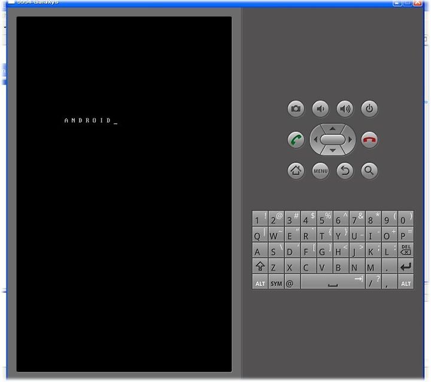The width and height of the screenshot is (431, 382).
Task: Tap the DEL backspace key
Action: (x=406, y=250)
